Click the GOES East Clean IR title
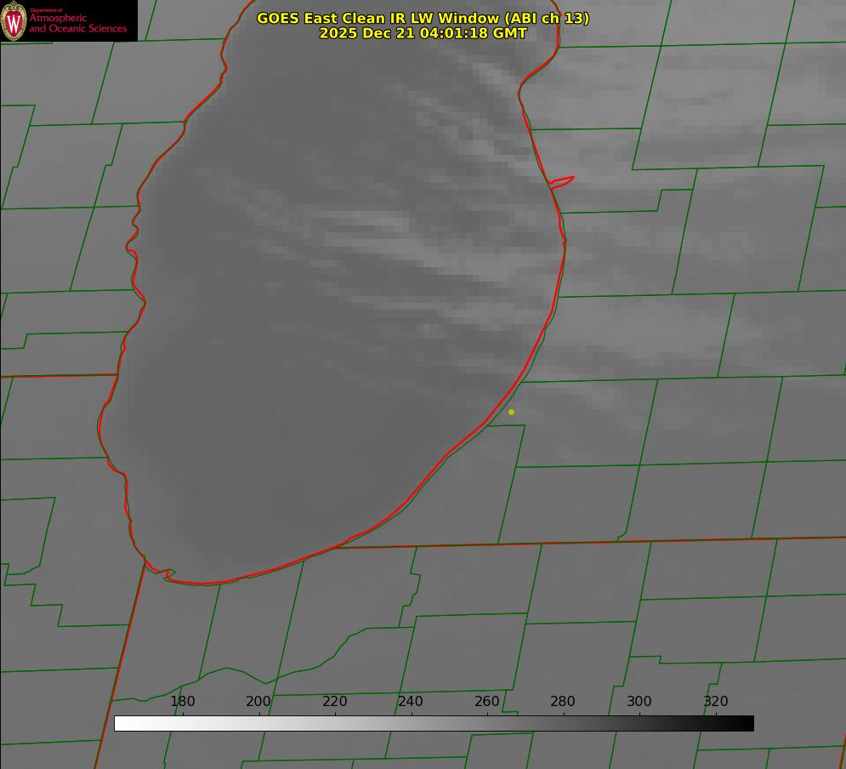This screenshot has height=769, width=846. [x=423, y=18]
